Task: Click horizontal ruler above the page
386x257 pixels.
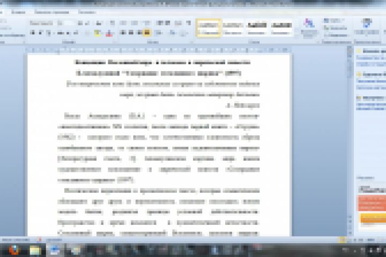Action: (158, 50)
